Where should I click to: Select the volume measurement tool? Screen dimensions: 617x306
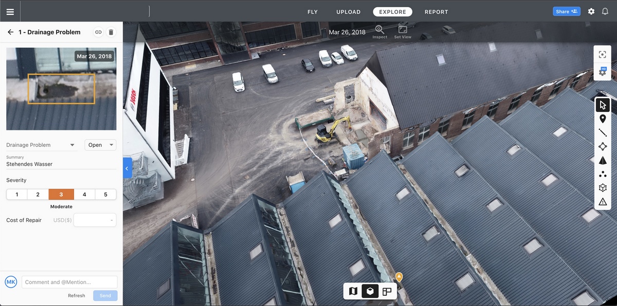[602, 160]
